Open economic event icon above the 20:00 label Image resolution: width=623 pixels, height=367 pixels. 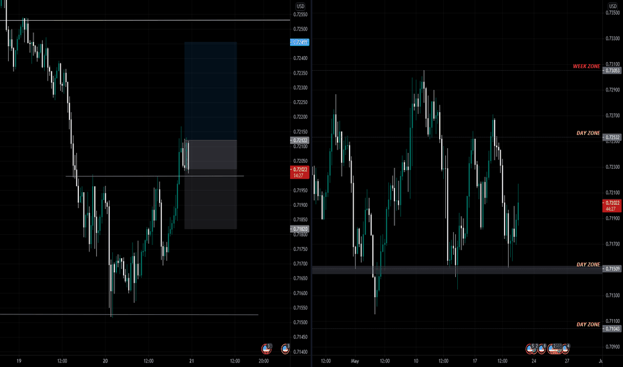click(x=266, y=349)
